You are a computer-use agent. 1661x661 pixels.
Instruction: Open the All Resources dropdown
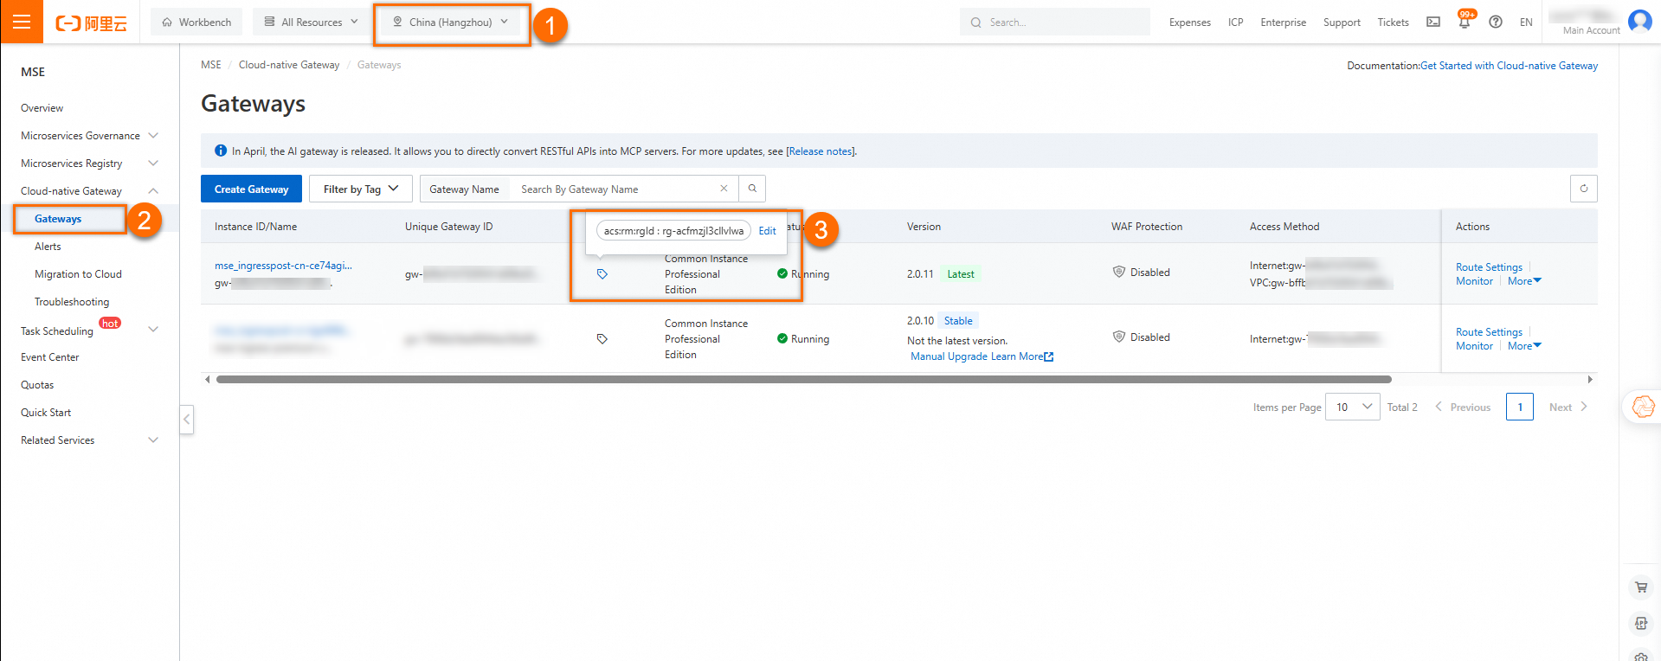[311, 22]
